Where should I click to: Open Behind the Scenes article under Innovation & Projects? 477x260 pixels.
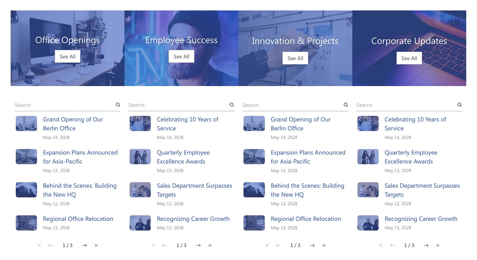pos(307,190)
